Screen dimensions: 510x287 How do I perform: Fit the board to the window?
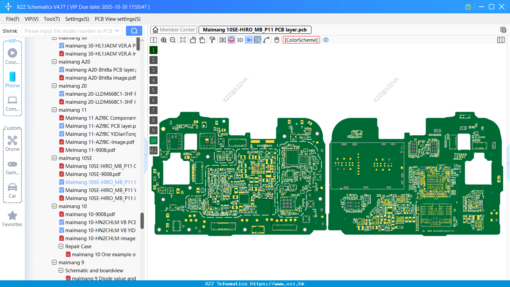click(183, 40)
